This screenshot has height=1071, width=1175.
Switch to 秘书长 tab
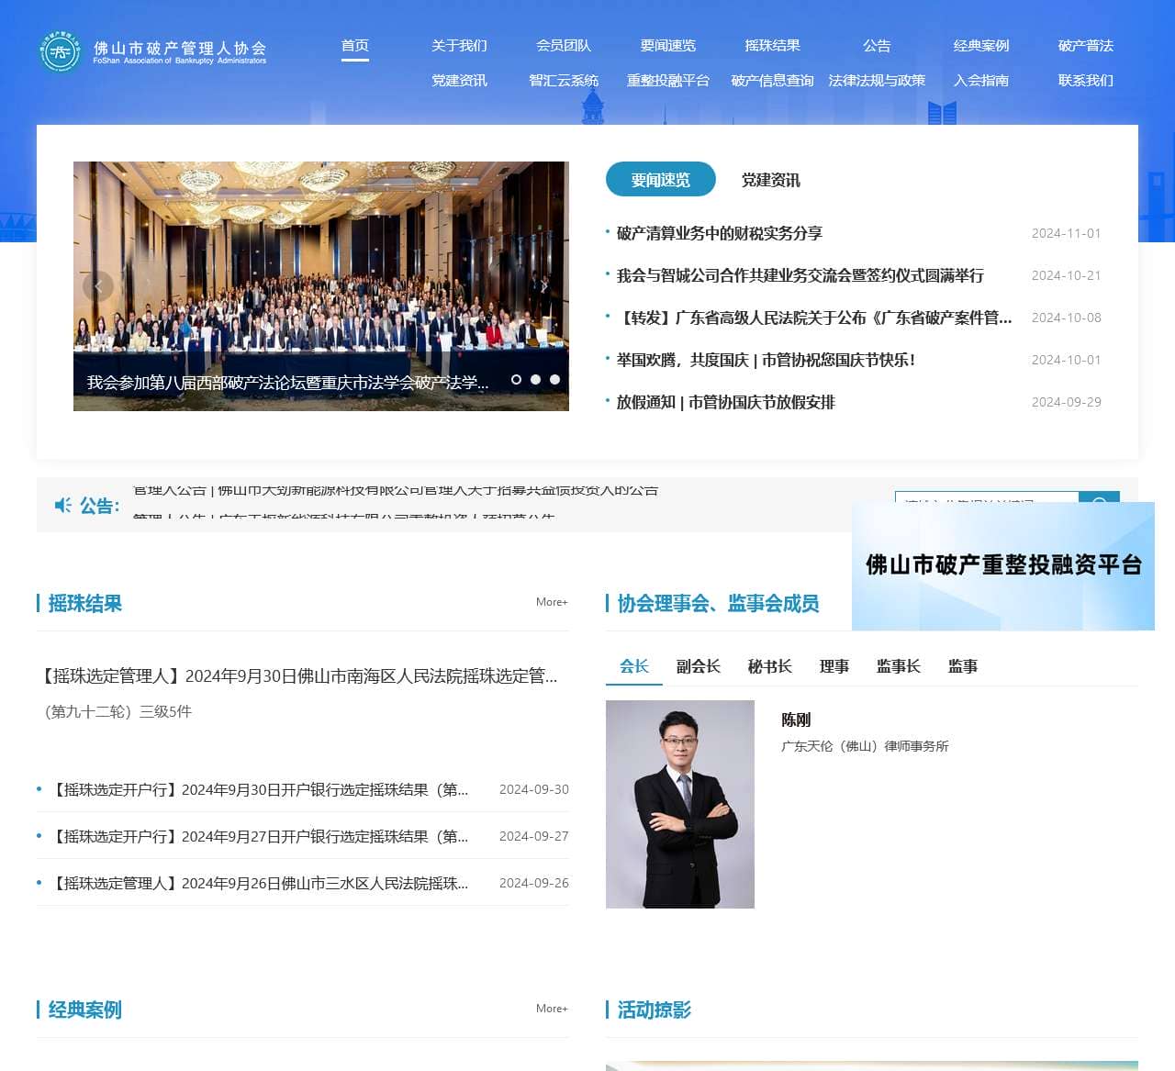click(770, 666)
